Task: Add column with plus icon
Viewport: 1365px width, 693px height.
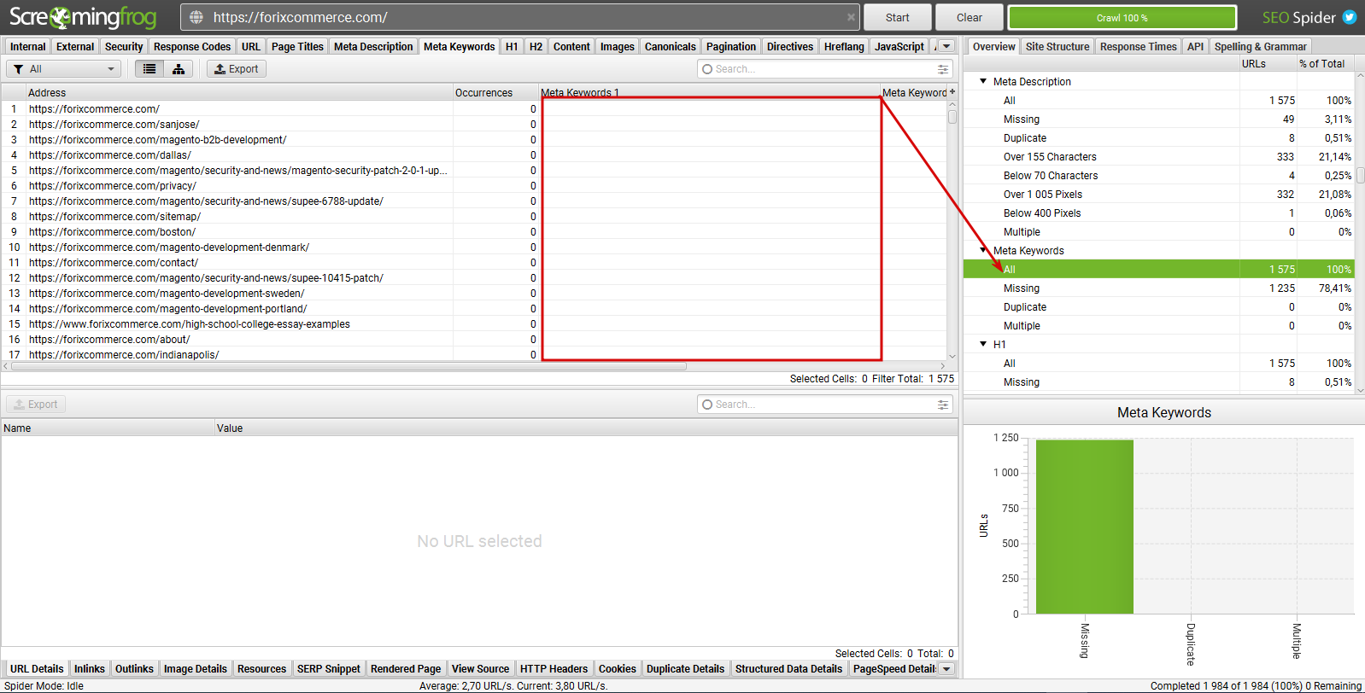Action: coord(952,92)
